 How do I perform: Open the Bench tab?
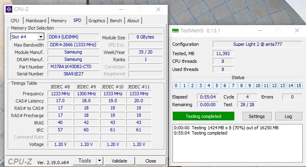[x=116, y=21]
